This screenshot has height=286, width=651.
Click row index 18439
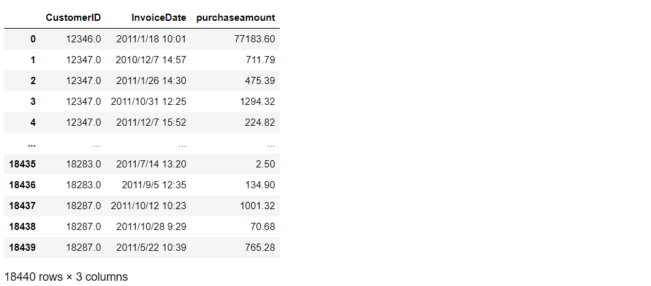click(x=23, y=248)
